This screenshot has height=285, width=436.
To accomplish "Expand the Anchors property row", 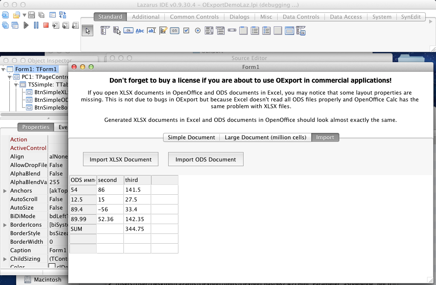I will pyautogui.click(x=5, y=191).
